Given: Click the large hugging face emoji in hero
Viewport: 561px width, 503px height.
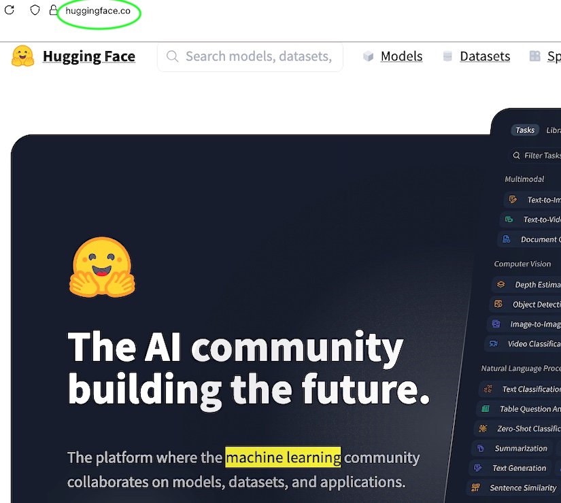Looking at the screenshot, I should 102,267.
